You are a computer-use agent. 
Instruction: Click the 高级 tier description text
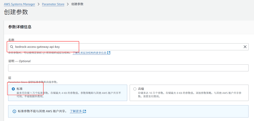coord(190,95)
